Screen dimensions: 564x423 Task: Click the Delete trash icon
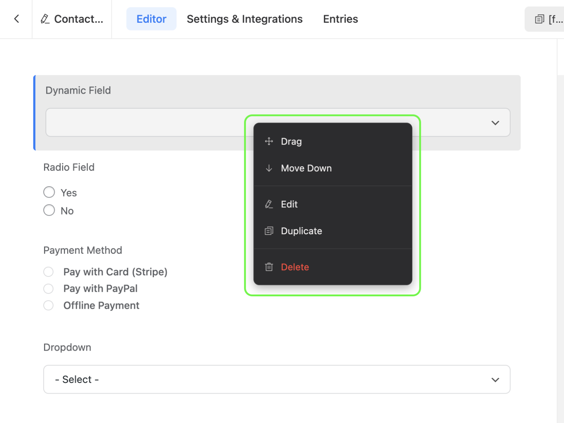pos(269,267)
